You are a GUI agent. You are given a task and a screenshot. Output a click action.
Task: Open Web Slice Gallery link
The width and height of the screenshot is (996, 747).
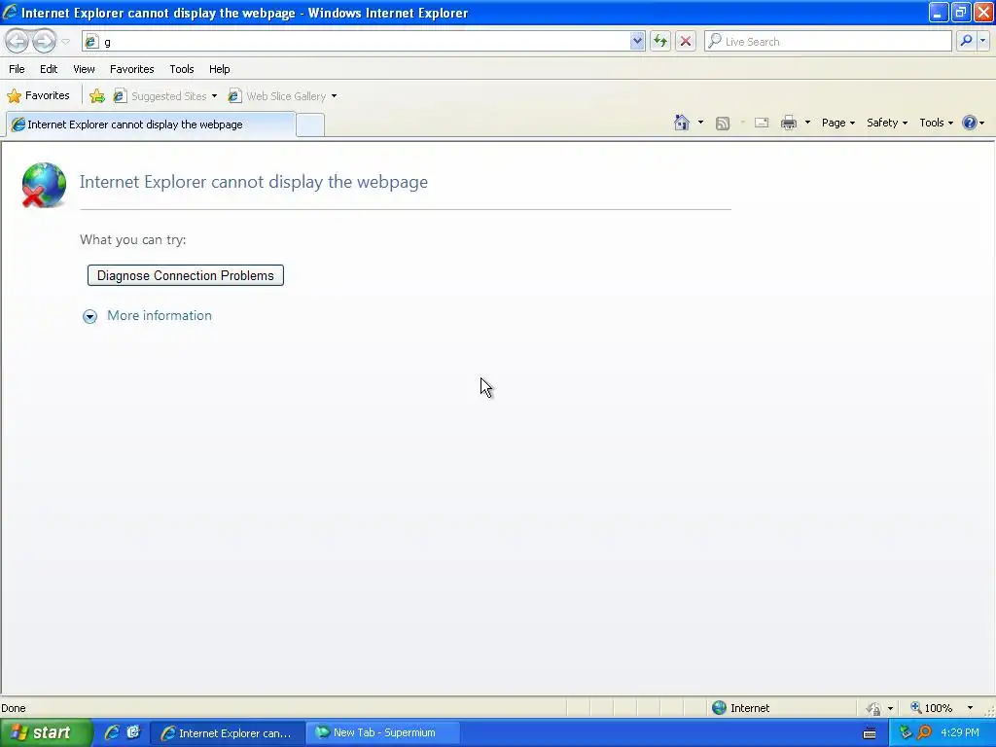pyautogui.click(x=277, y=96)
